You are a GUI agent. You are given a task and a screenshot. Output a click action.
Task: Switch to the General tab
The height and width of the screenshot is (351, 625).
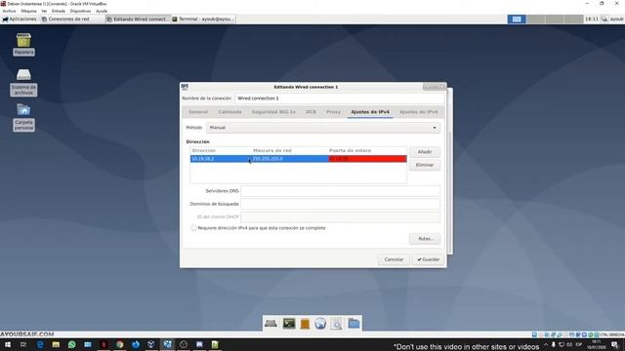coord(198,112)
